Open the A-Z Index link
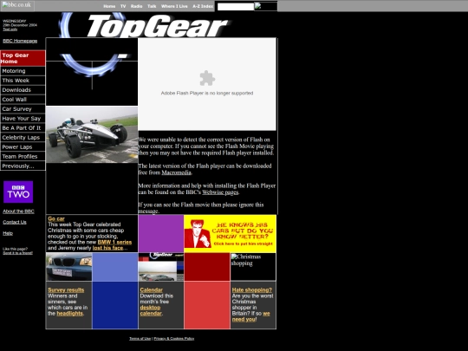This screenshot has height=351, width=468. (x=203, y=6)
